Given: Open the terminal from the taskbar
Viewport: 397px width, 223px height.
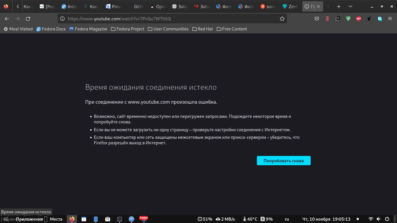Looking at the screenshot, I should pyautogui.click(x=119, y=219).
